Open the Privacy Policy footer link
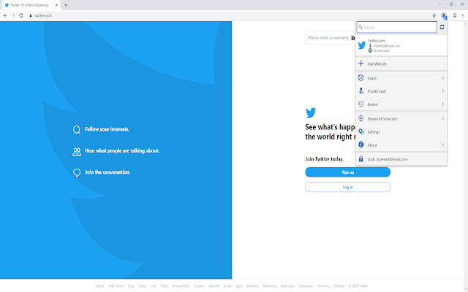Image resolution: width=468 pixels, height=292 pixels. point(181,286)
